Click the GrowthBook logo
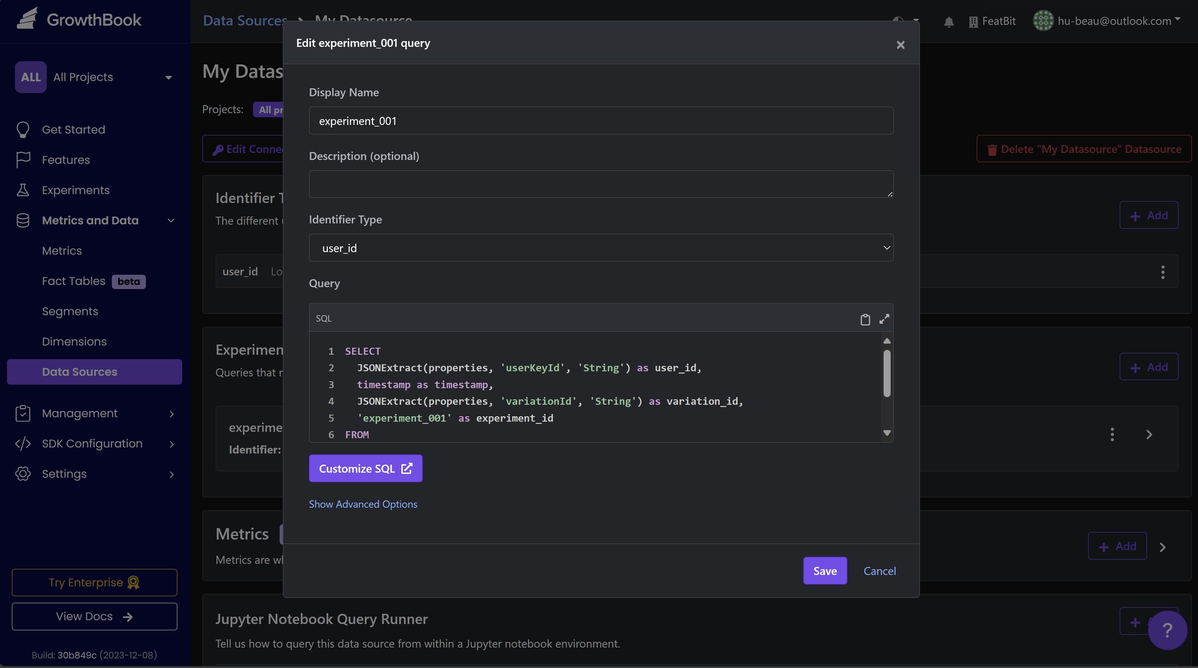Image resolution: width=1198 pixels, height=668 pixels. [x=79, y=19]
